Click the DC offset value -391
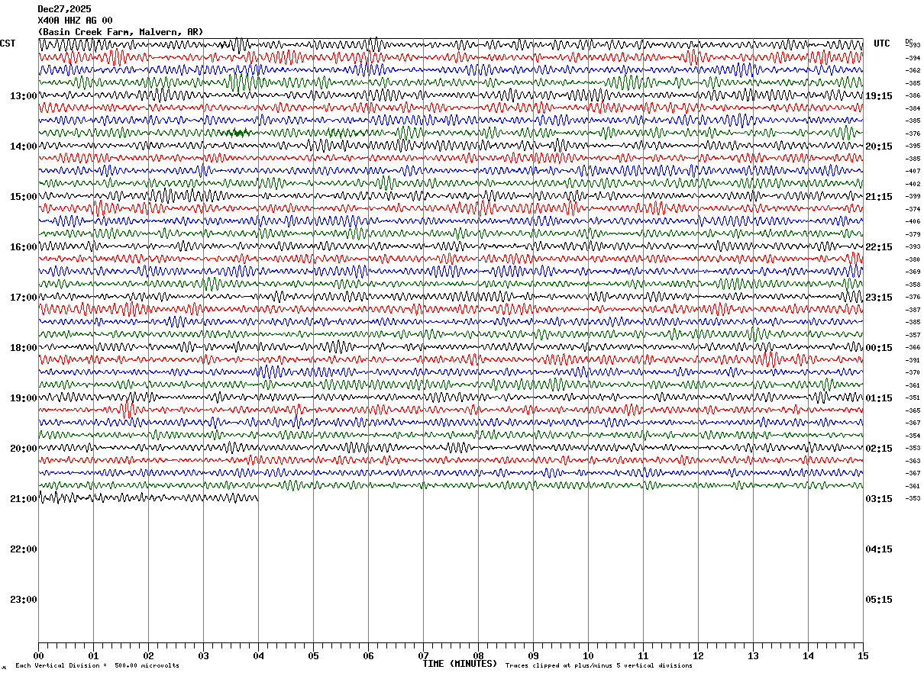The height and width of the screenshot is (676, 924). point(913,360)
